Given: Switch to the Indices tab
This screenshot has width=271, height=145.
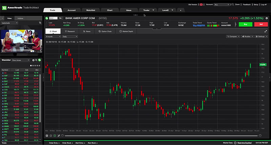Looking at the screenshot, I should coord(20,18).
